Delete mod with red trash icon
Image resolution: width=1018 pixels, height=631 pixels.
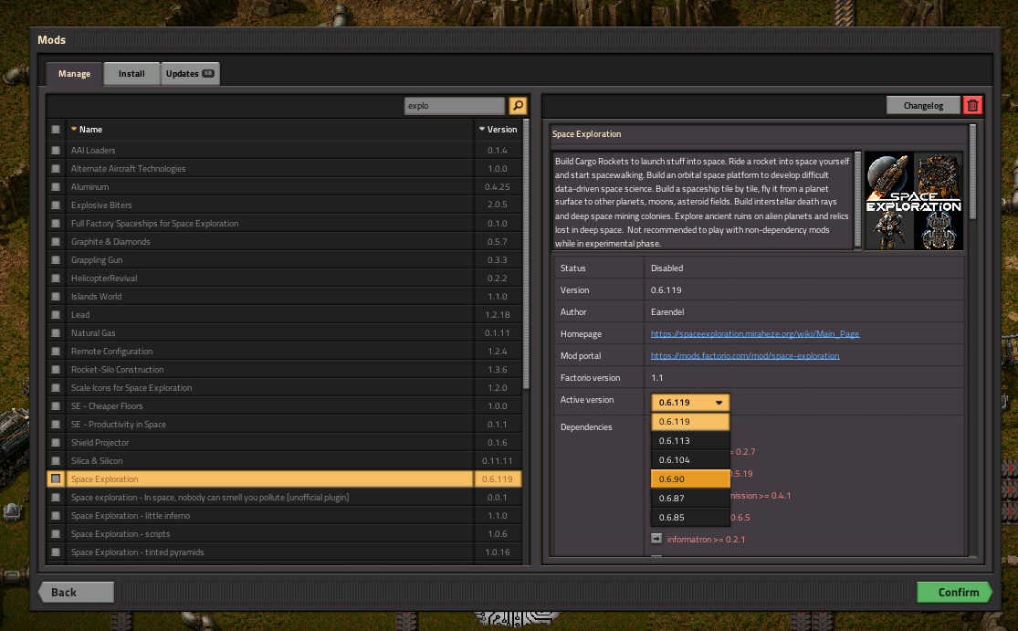972,105
